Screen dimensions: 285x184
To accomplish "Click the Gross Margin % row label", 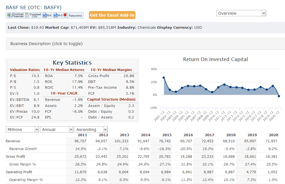I will (22, 164).
